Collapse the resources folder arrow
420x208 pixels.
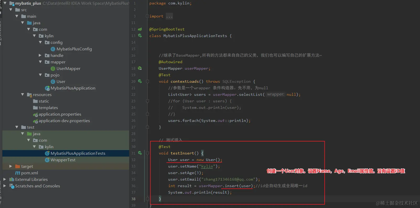(23, 94)
